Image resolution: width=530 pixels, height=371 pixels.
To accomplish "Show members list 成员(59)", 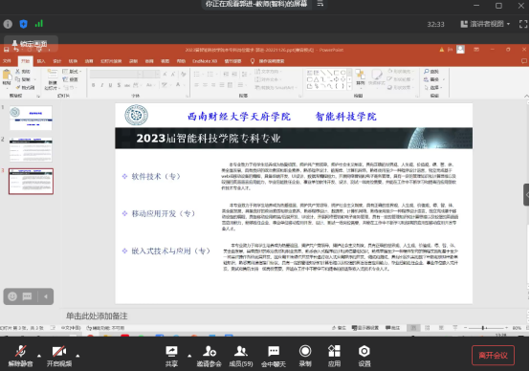I will [x=241, y=356].
